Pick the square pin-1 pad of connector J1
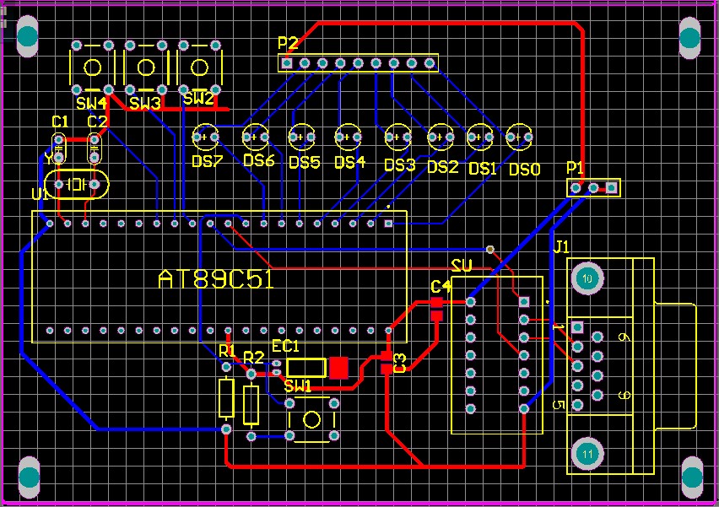The width and height of the screenshot is (719, 507). click(578, 327)
